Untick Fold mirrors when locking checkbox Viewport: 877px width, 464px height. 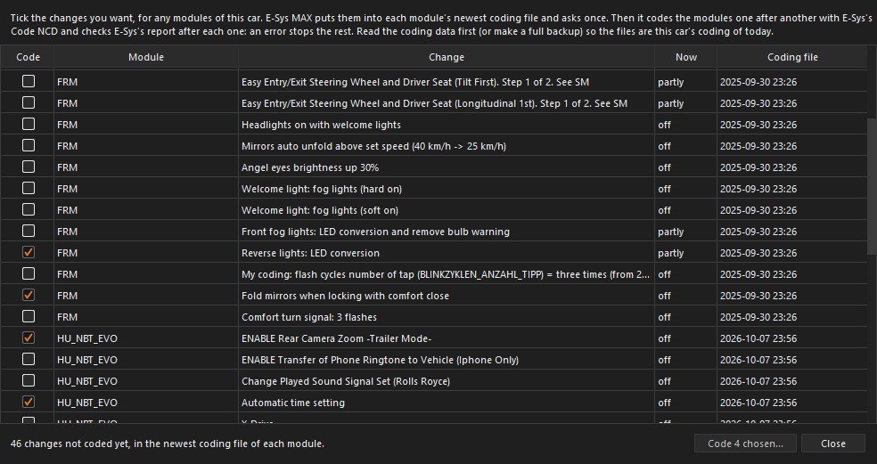click(x=28, y=295)
